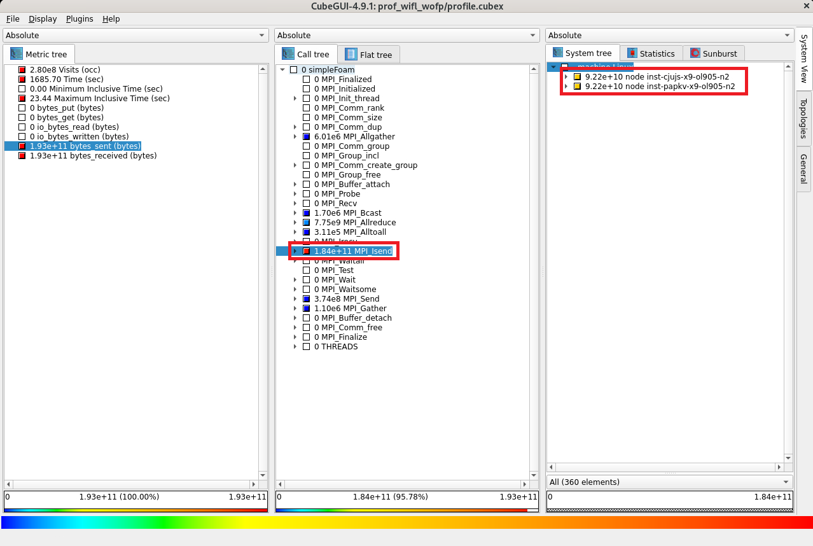813x546 pixels.
Task: Expand node inst-cjujs-x9-ol905-n2
Action: pyautogui.click(x=566, y=77)
